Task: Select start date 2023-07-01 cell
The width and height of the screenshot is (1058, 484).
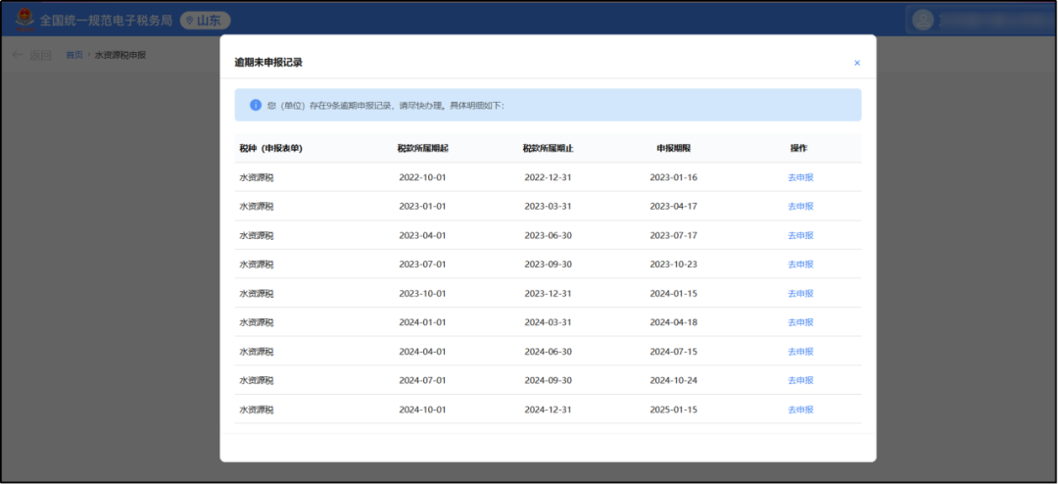Action: pyautogui.click(x=422, y=265)
